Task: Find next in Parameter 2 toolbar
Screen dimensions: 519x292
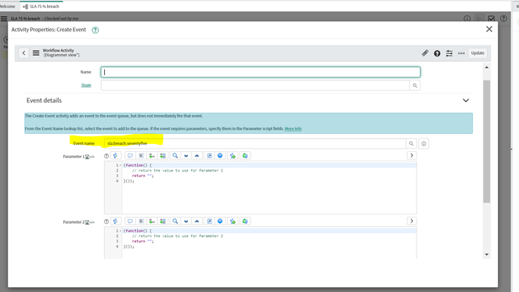Action: tap(186, 221)
